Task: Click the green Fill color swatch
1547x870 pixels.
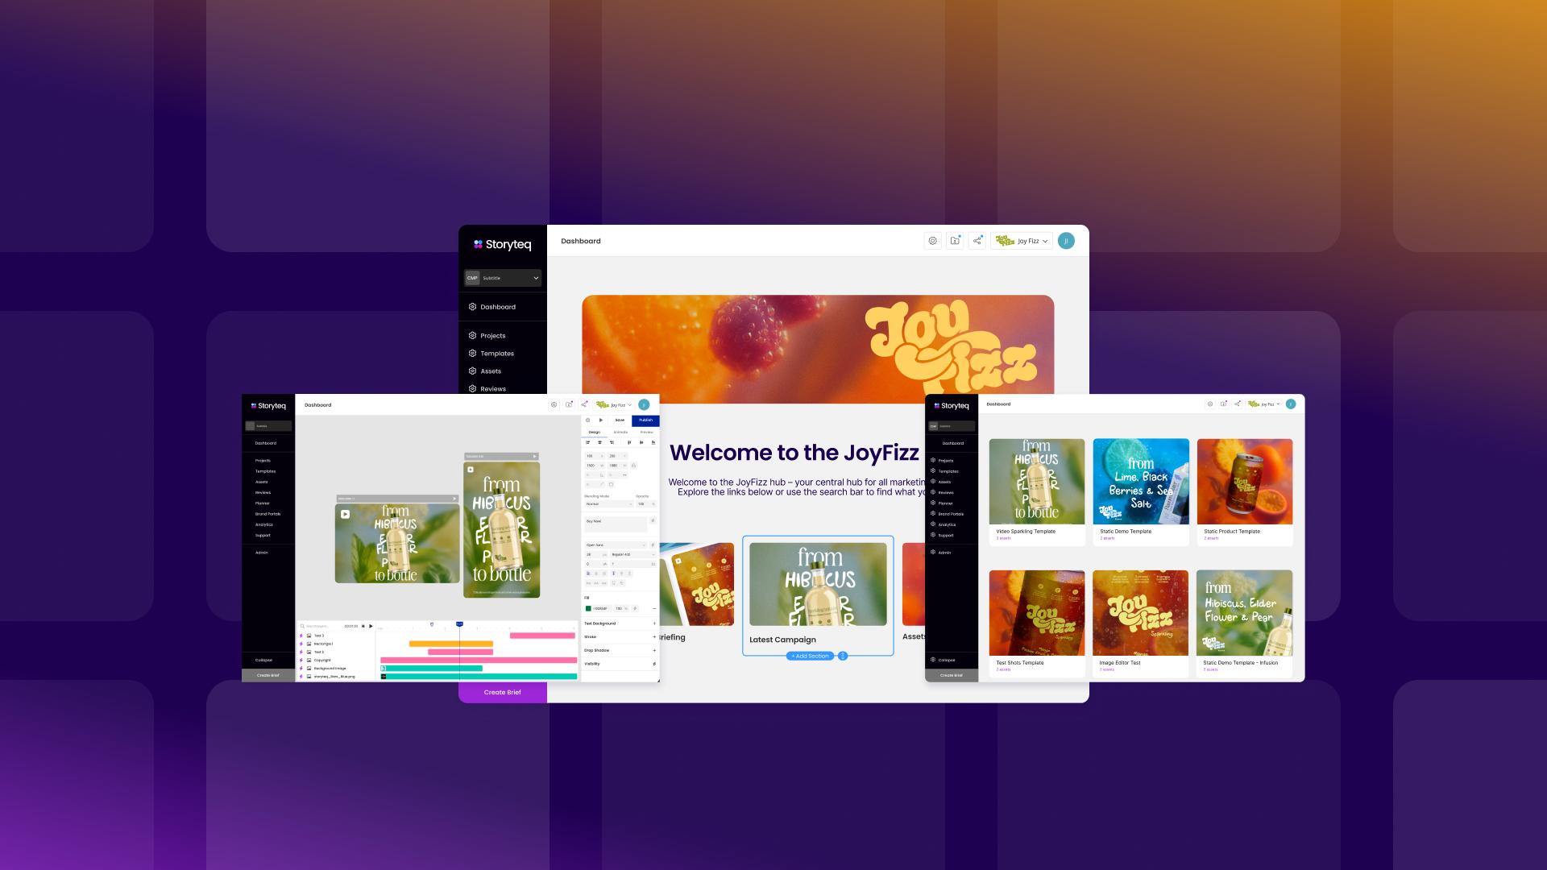Action: click(x=588, y=609)
